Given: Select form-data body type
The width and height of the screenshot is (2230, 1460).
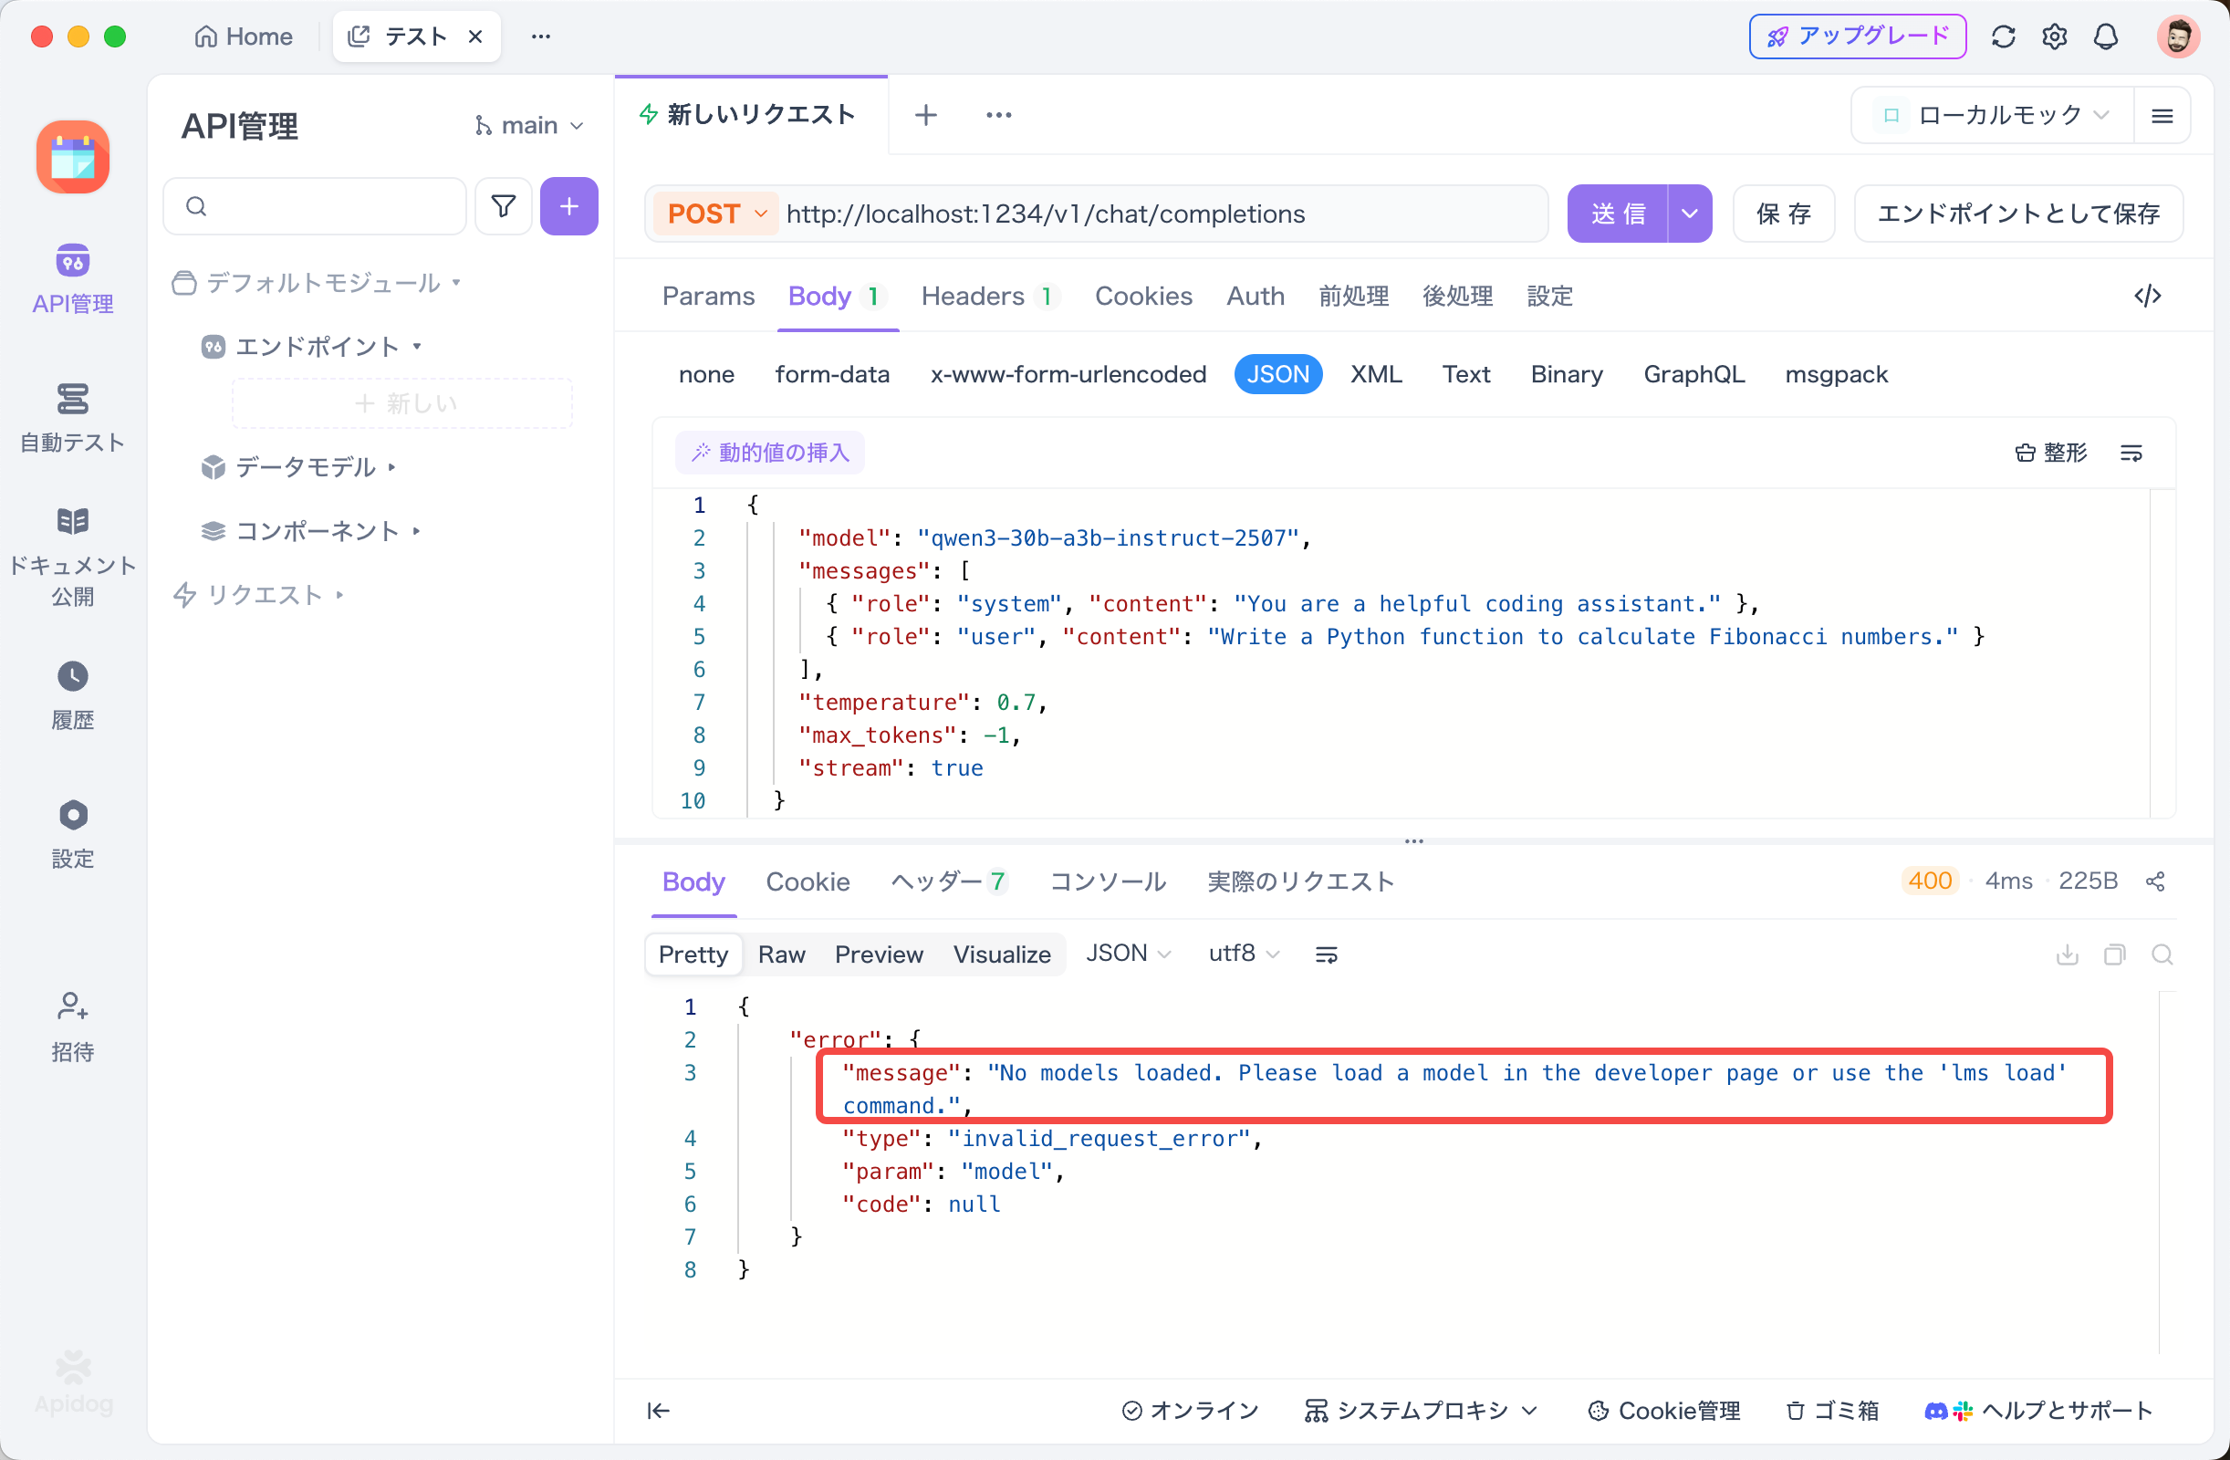Looking at the screenshot, I should [831, 374].
